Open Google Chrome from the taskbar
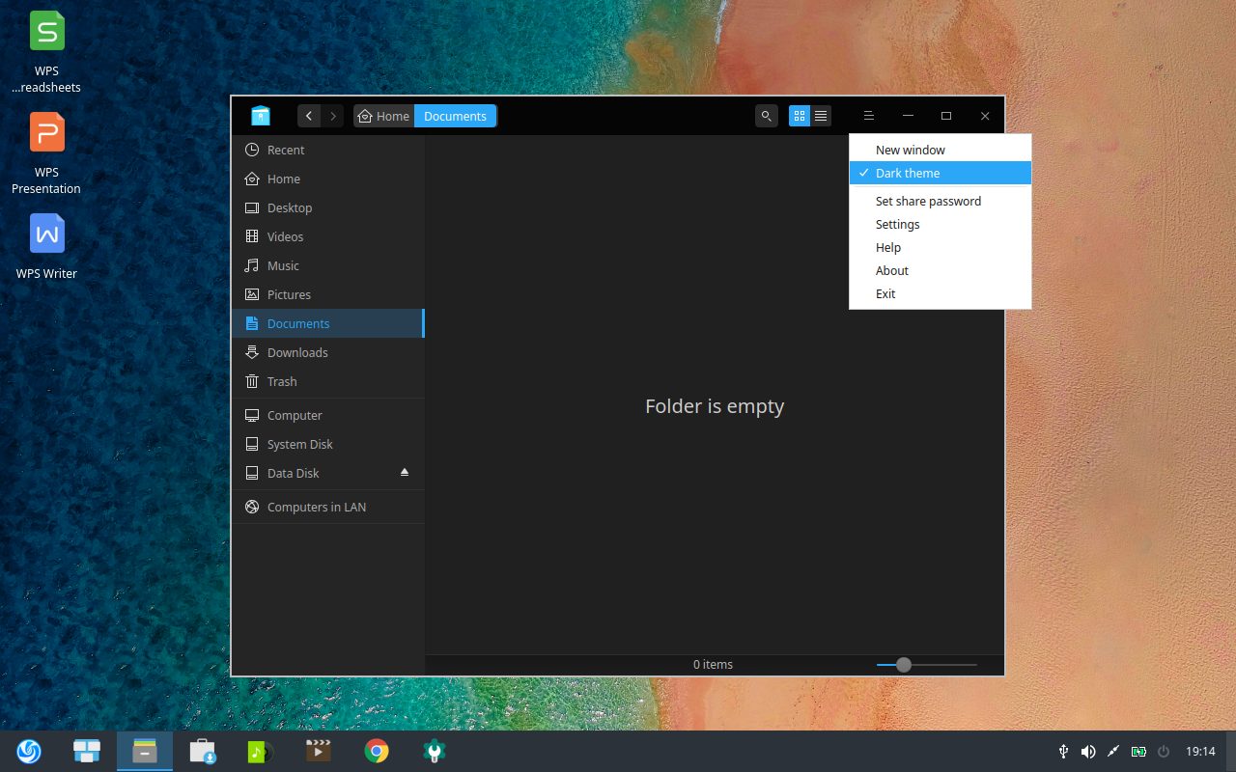Image resolution: width=1236 pixels, height=772 pixels. point(376,751)
